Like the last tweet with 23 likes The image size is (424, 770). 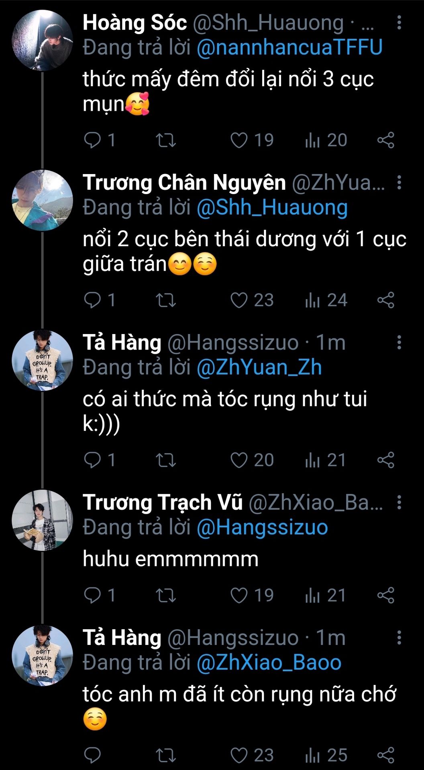(x=239, y=756)
